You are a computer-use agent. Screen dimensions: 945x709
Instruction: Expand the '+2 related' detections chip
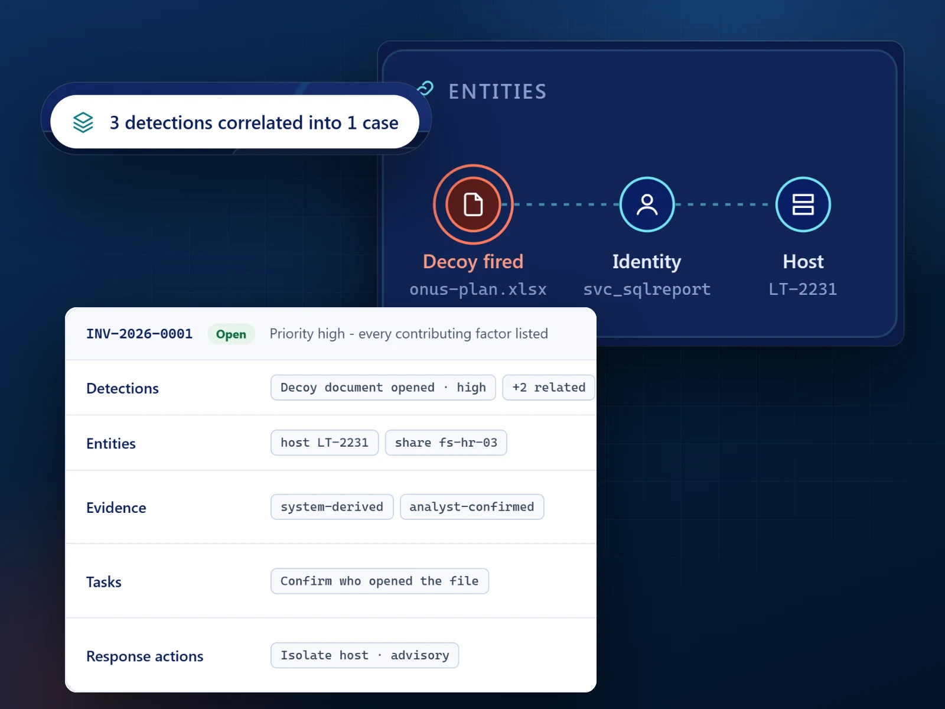(549, 388)
